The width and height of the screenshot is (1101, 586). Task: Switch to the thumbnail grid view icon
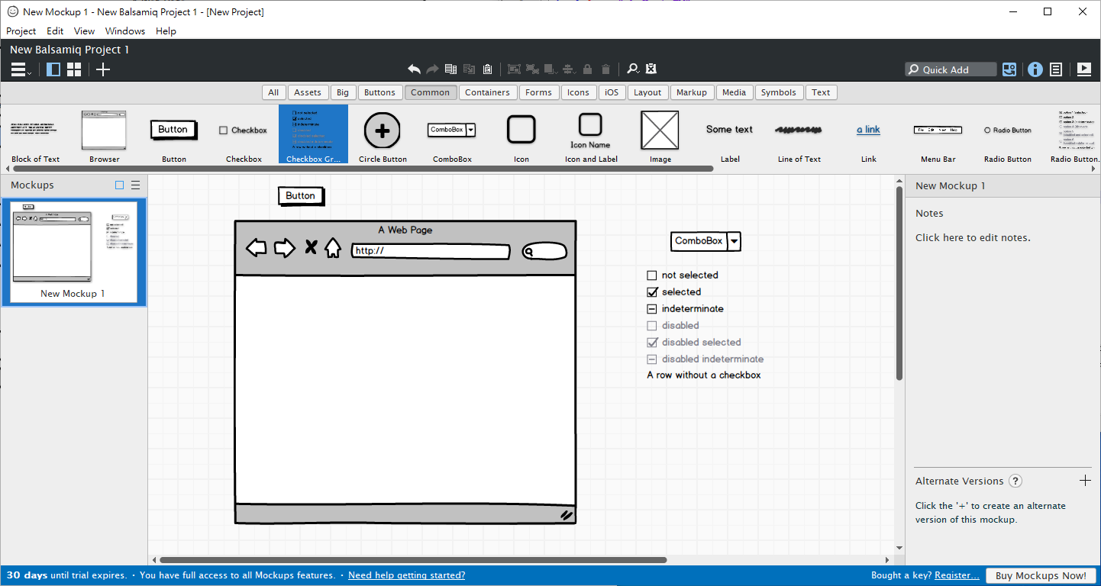point(74,69)
